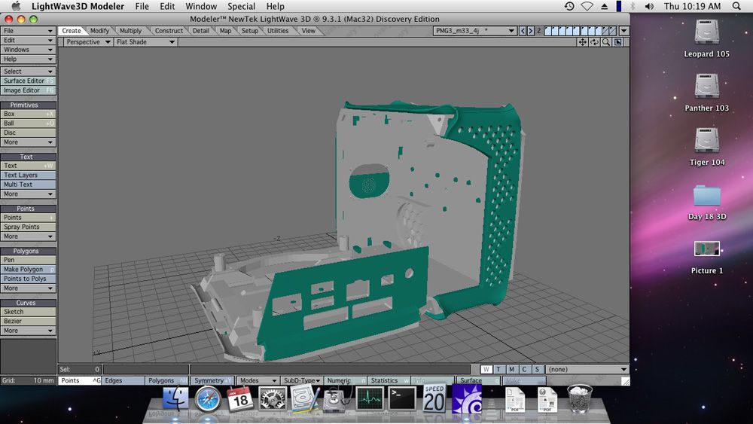
Task: Toggle the T texture map button
Action: pos(498,369)
